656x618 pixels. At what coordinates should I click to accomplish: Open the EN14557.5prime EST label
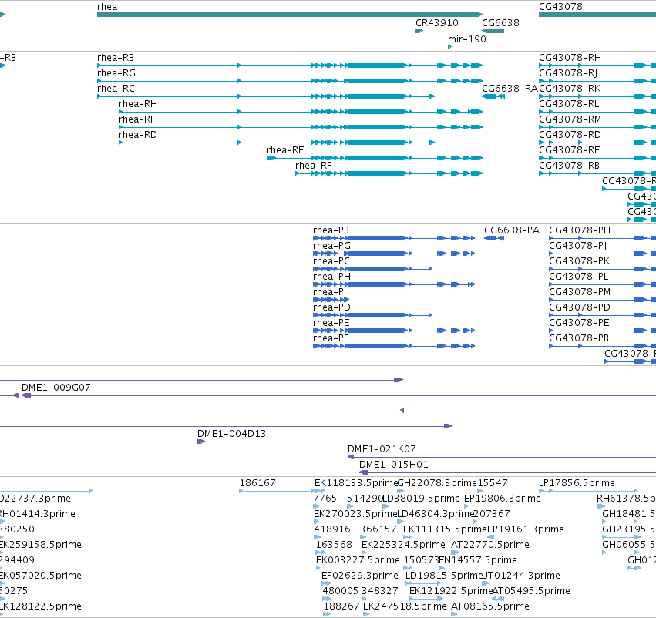(x=478, y=561)
